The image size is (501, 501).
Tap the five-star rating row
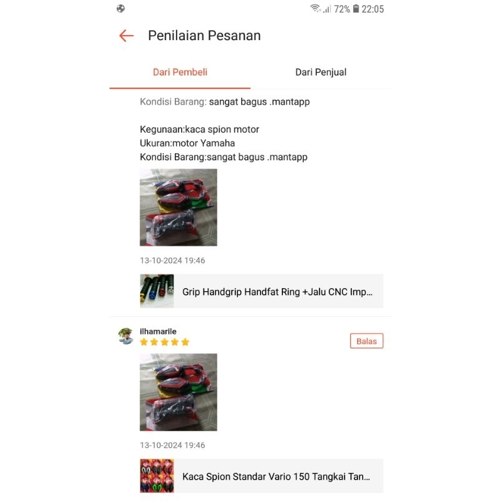pyautogui.click(x=165, y=342)
